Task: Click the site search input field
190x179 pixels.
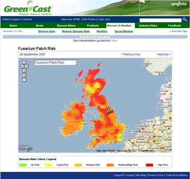Action: coord(161,20)
